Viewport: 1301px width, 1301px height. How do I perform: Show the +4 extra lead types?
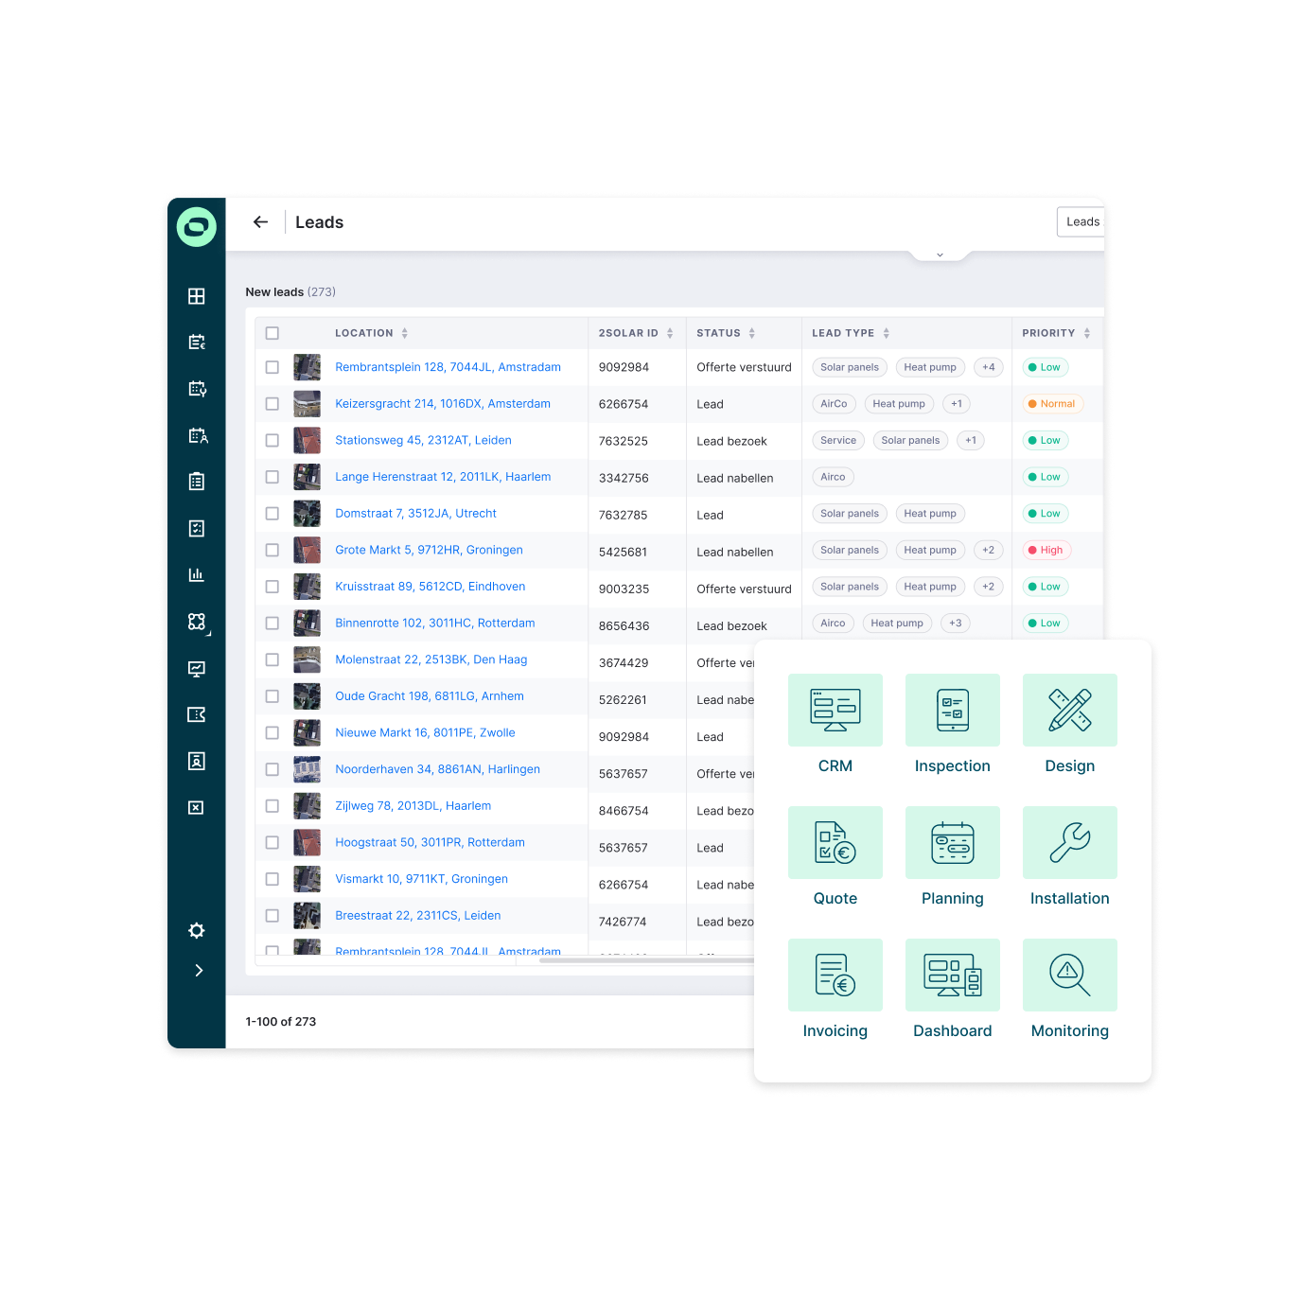point(988,367)
